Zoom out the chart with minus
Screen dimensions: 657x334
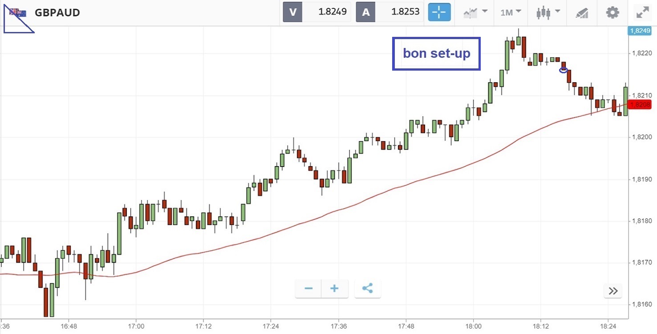pyautogui.click(x=308, y=289)
